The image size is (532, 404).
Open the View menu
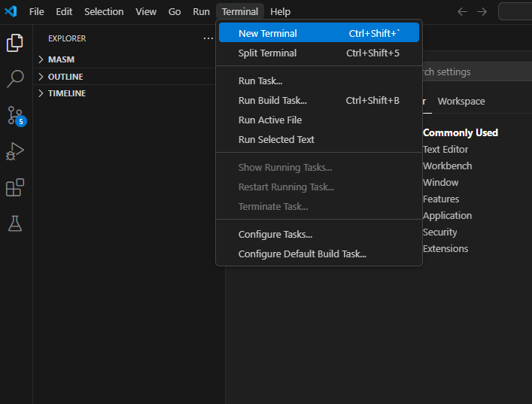click(146, 12)
